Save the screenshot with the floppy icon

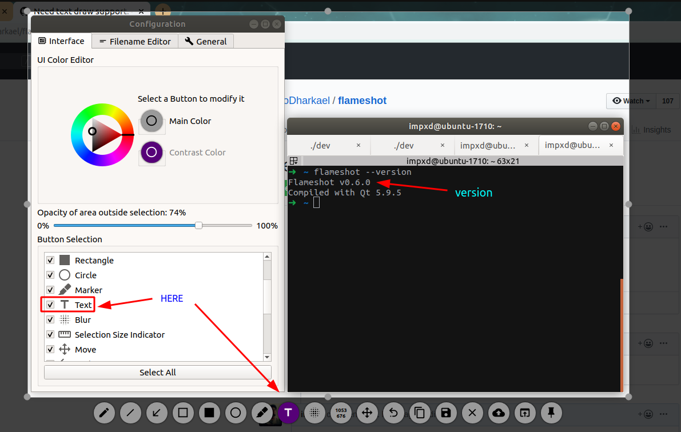pyautogui.click(x=446, y=413)
